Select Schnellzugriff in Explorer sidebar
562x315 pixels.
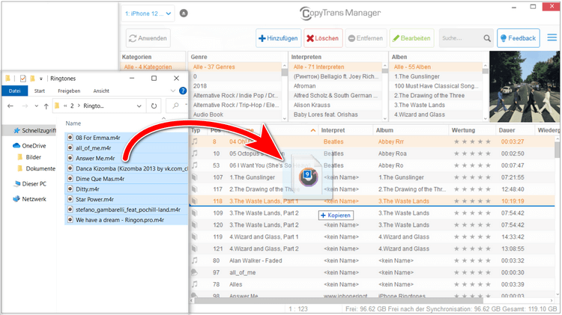click(x=34, y=131)
